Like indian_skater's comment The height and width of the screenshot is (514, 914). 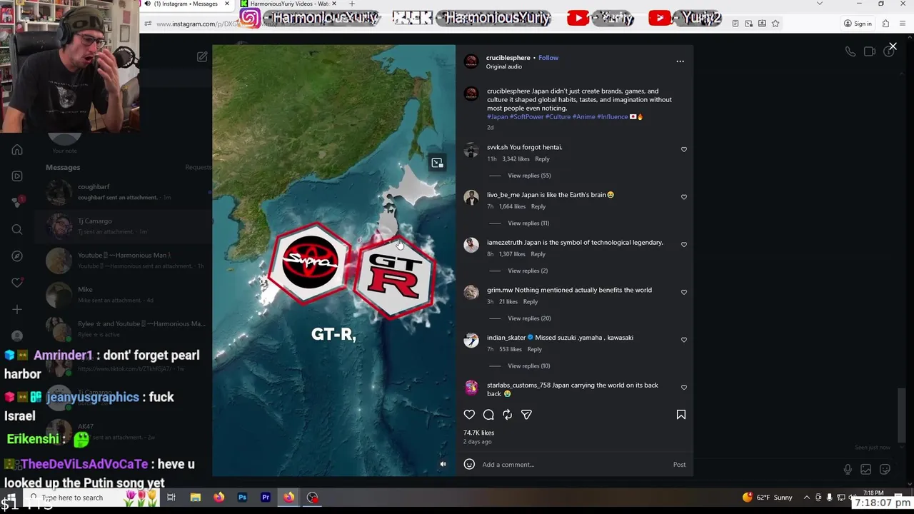coord(684,340)
